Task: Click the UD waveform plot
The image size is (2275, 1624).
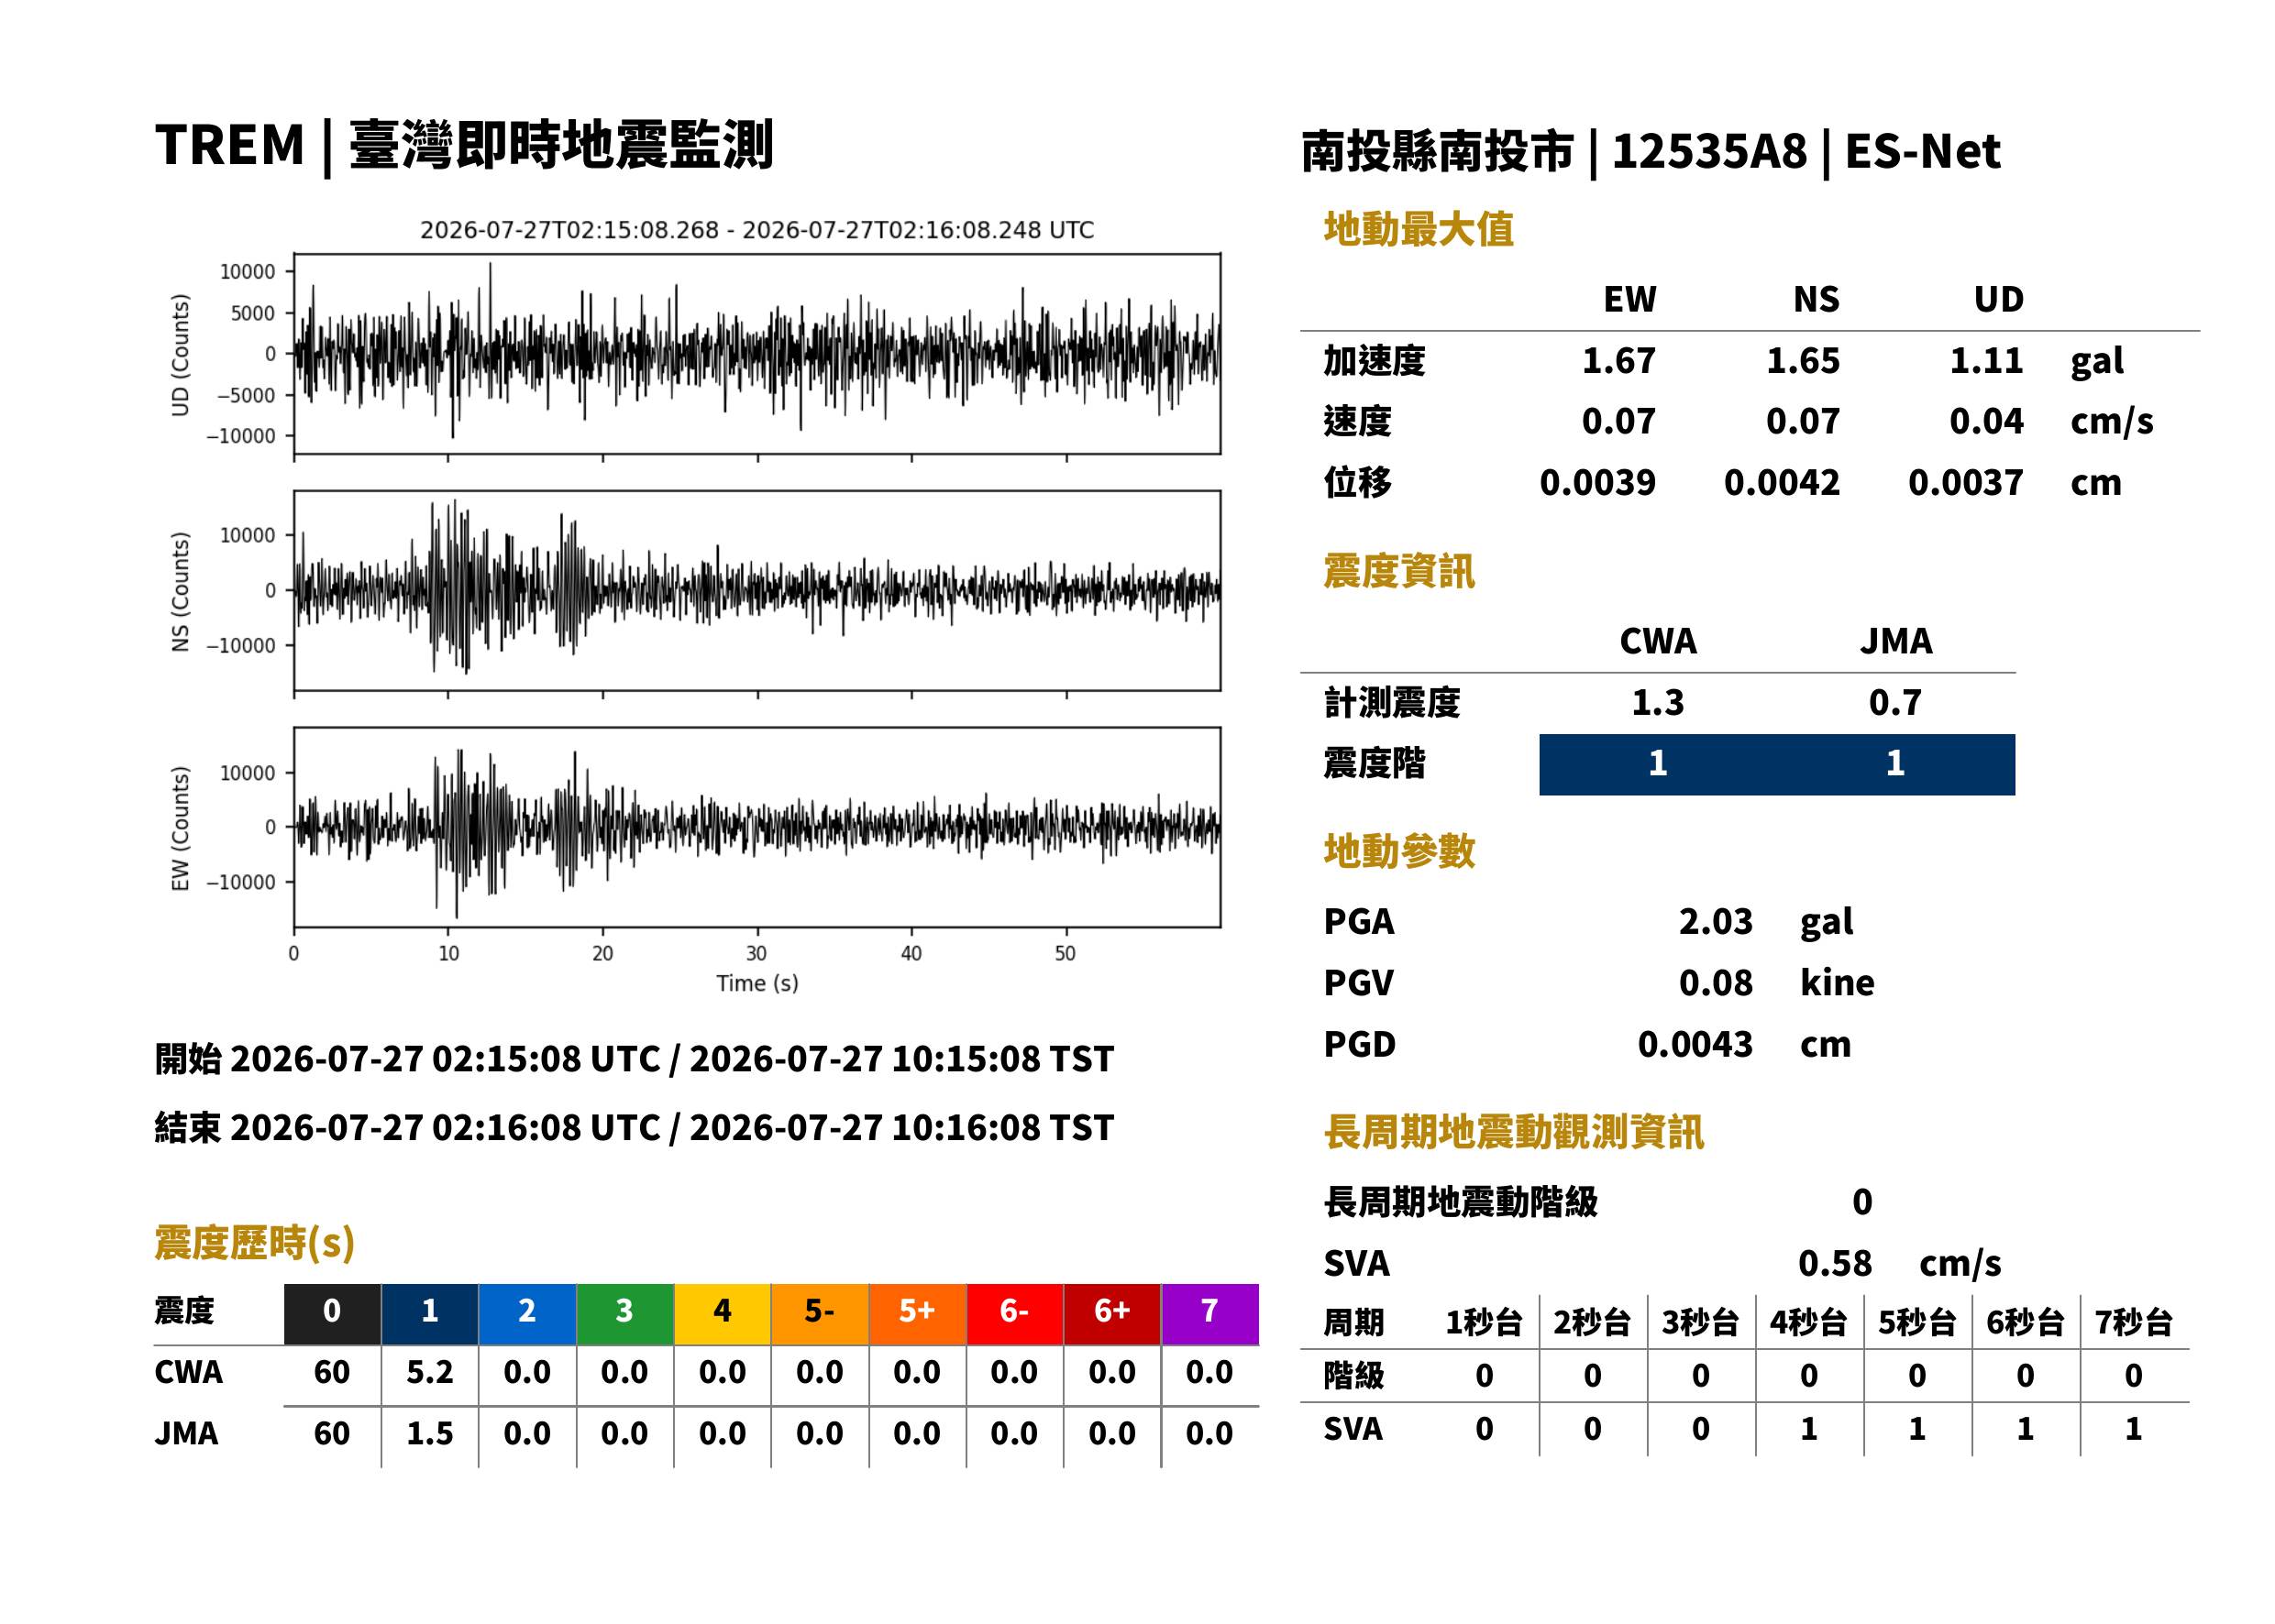Action: tap(756, 354)
